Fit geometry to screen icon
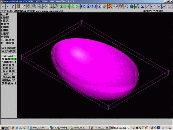Screen dimensions: 173x130 click(x=45, y=6)
